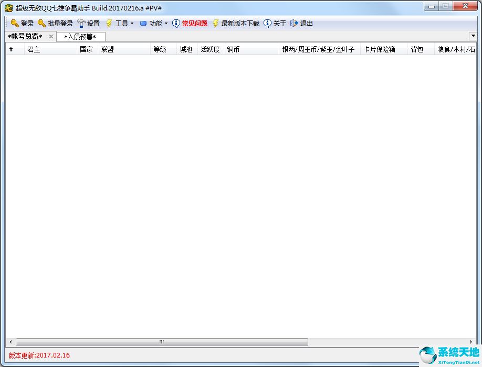Image resolution: width=482 pixels, height=367 pixels.
Task: Open 设置 settings
Action: coord(89,23)
